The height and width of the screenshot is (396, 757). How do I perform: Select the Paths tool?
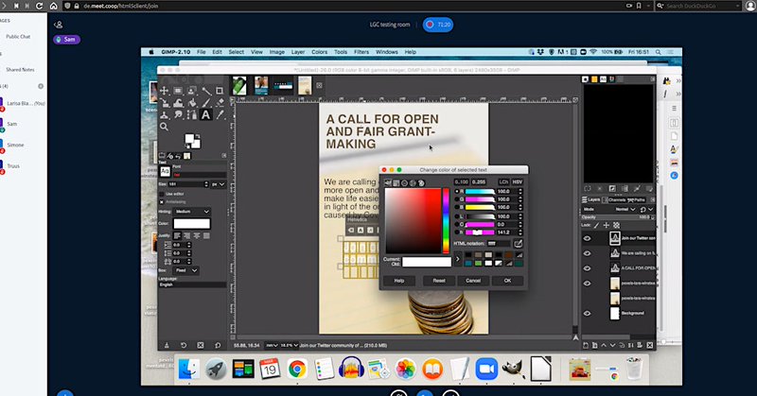tap(192, 114)
